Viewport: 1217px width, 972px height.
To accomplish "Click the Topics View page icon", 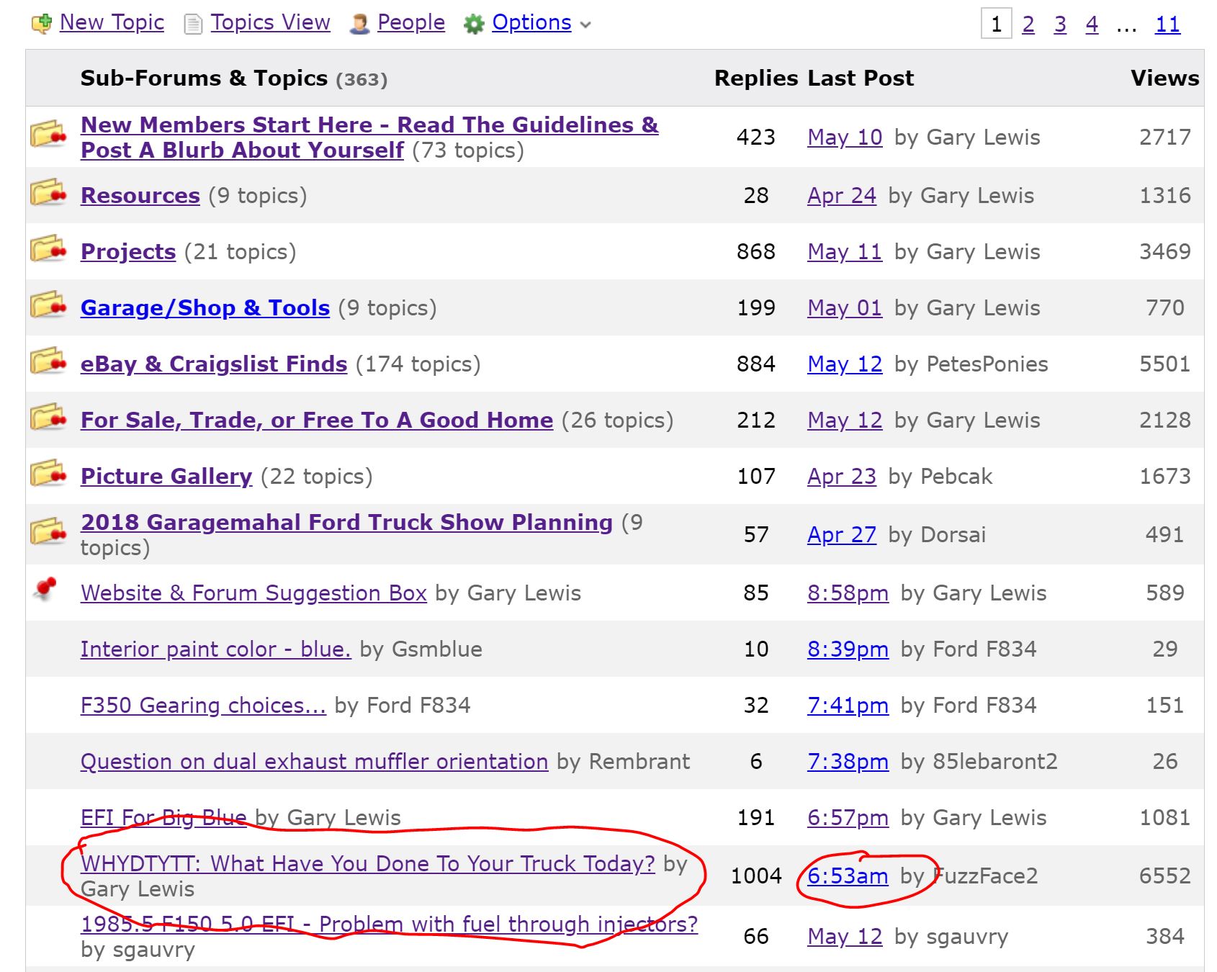I will click(x=193, y=24).
